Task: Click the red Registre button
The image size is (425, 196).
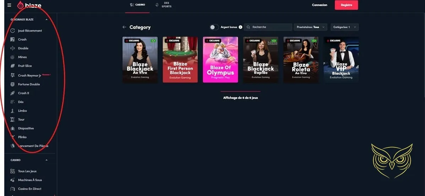Action: (347, 5)
